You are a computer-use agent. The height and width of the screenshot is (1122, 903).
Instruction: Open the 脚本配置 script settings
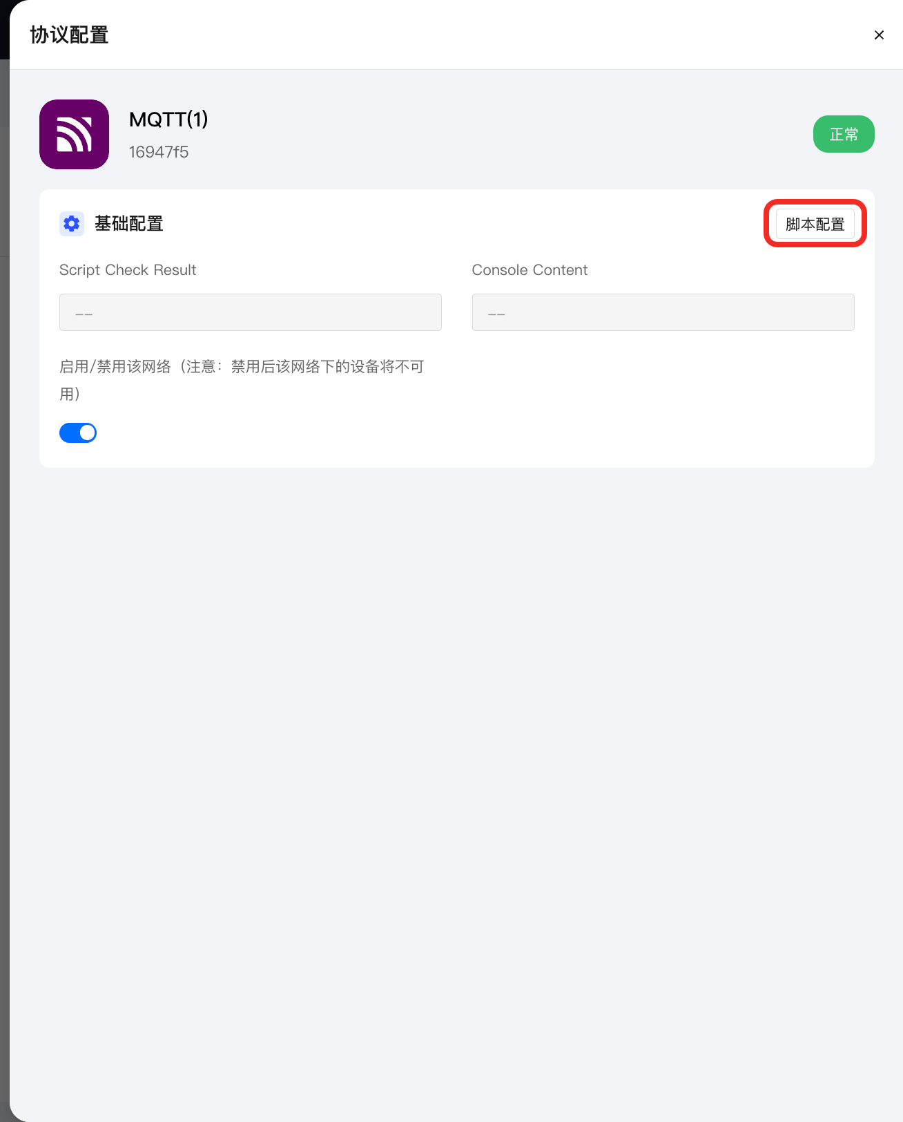[815, 225]
